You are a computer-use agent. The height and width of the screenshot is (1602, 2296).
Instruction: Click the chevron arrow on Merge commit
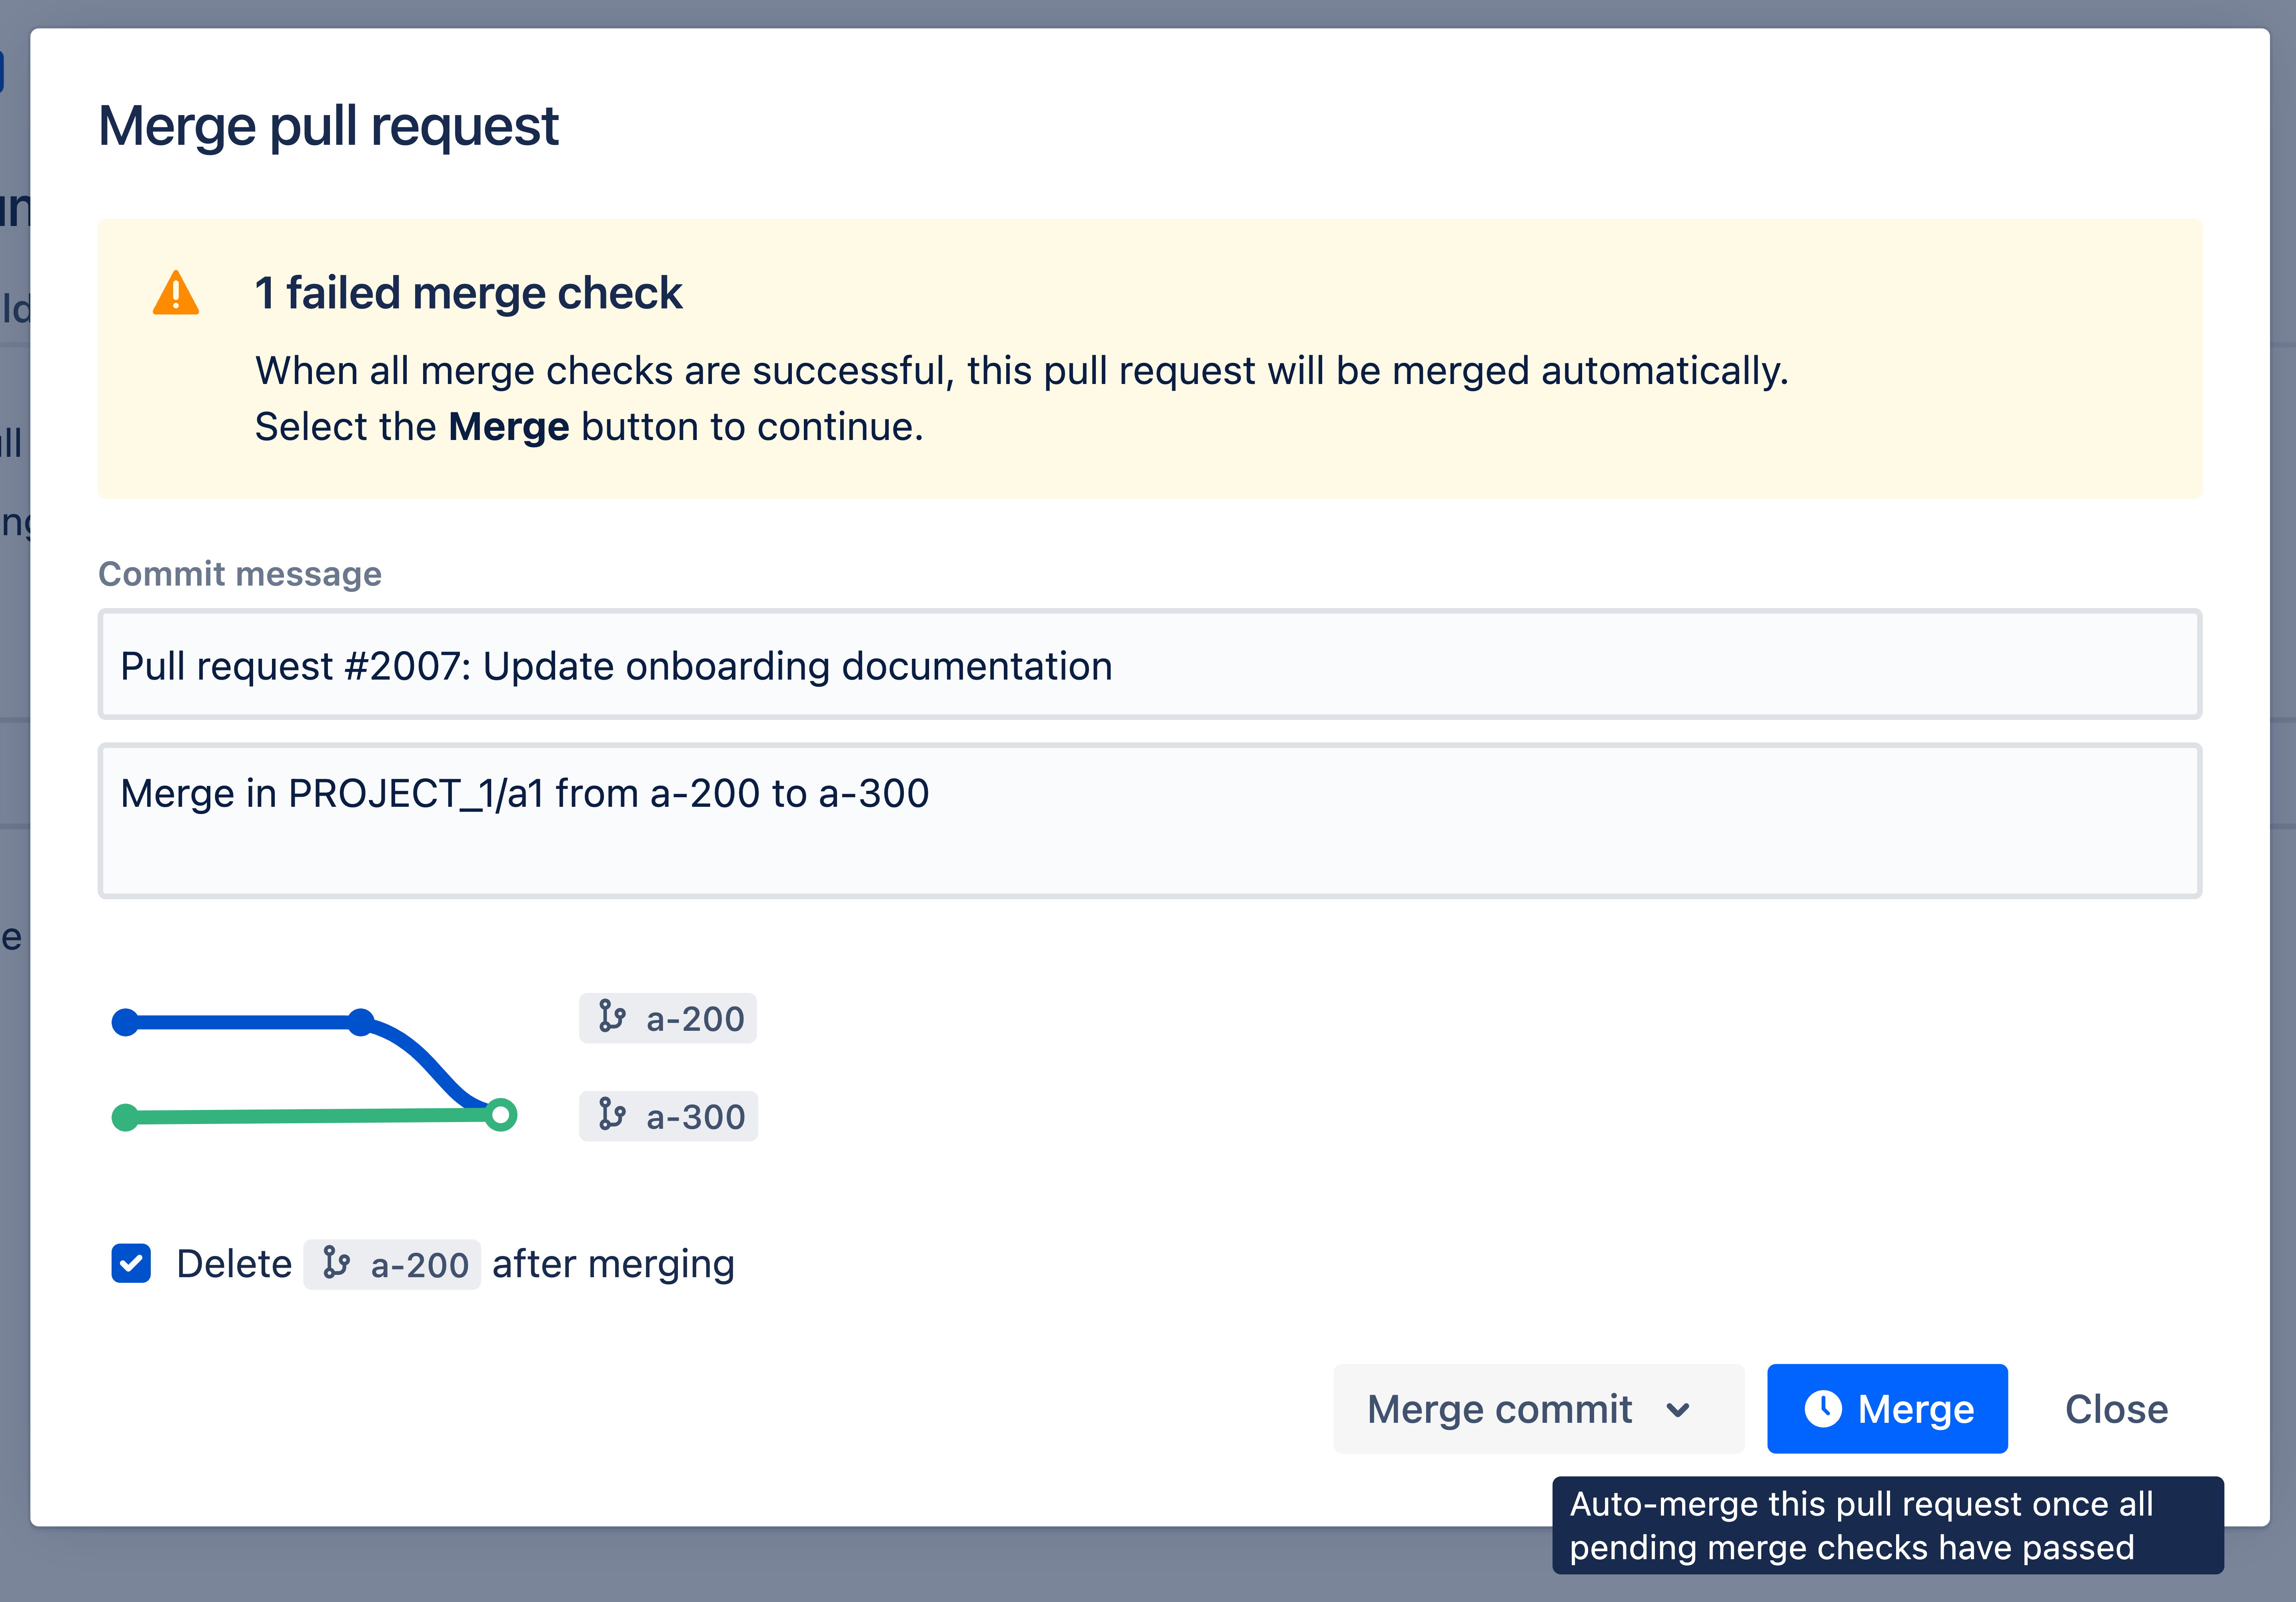click(1678, 1409)
